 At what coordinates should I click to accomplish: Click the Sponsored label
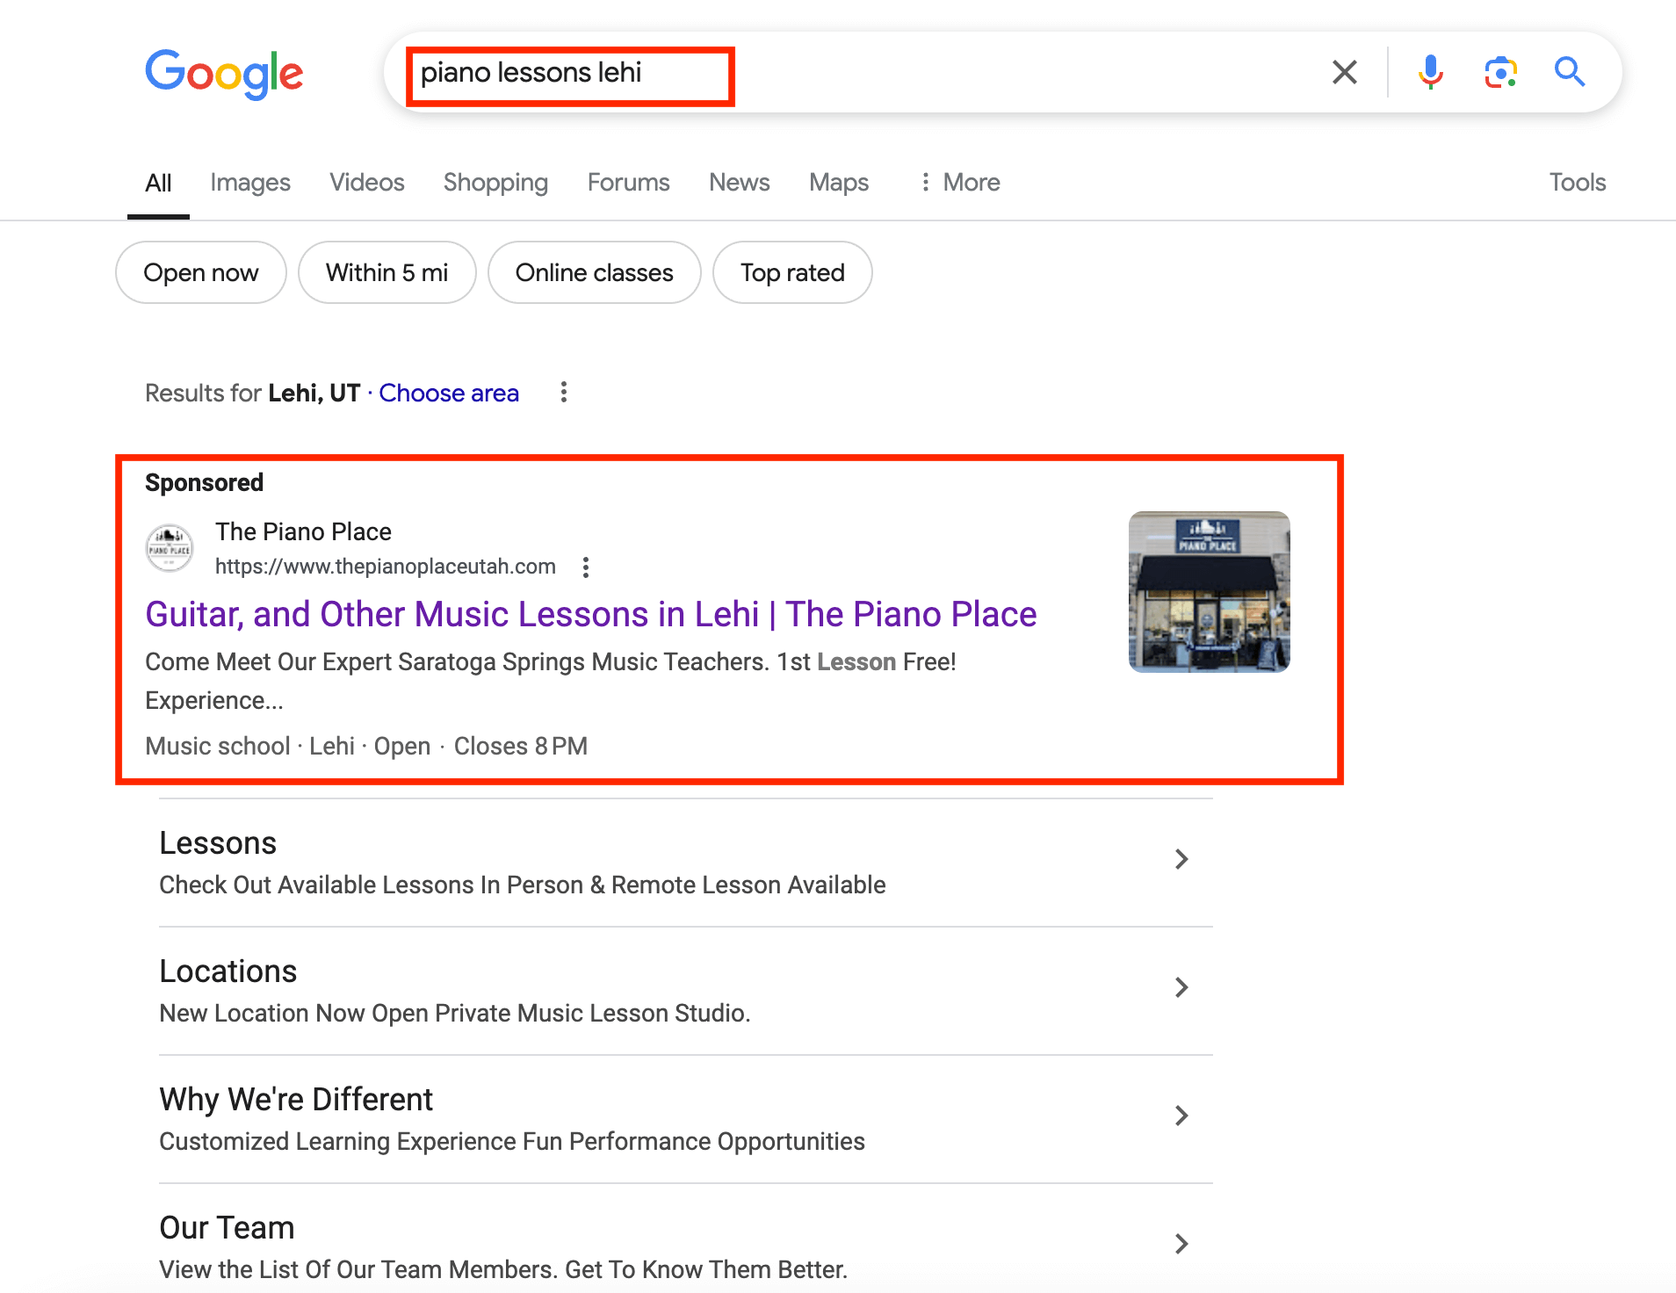[204, 483]
